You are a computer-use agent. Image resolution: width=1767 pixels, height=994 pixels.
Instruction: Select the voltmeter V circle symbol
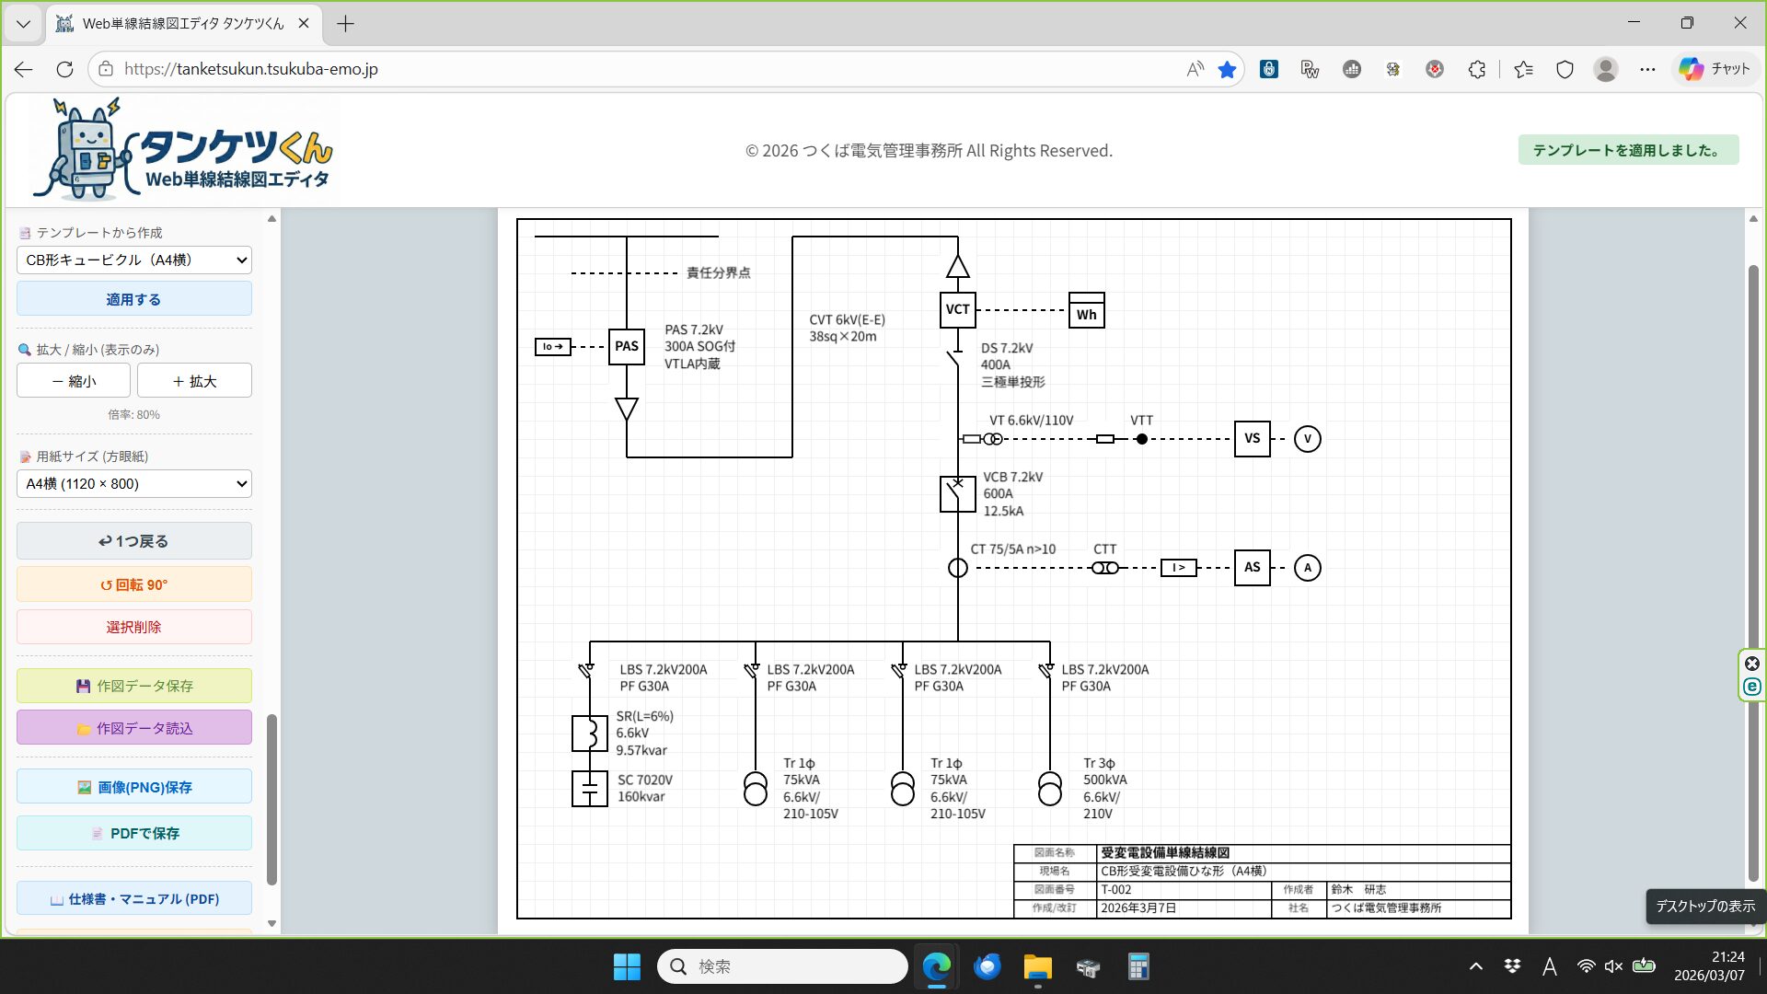click(x=1307, y=439)
